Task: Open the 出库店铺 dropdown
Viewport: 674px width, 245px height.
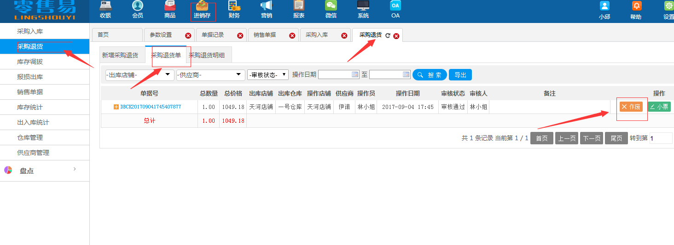Action: (x=140, y=75)
